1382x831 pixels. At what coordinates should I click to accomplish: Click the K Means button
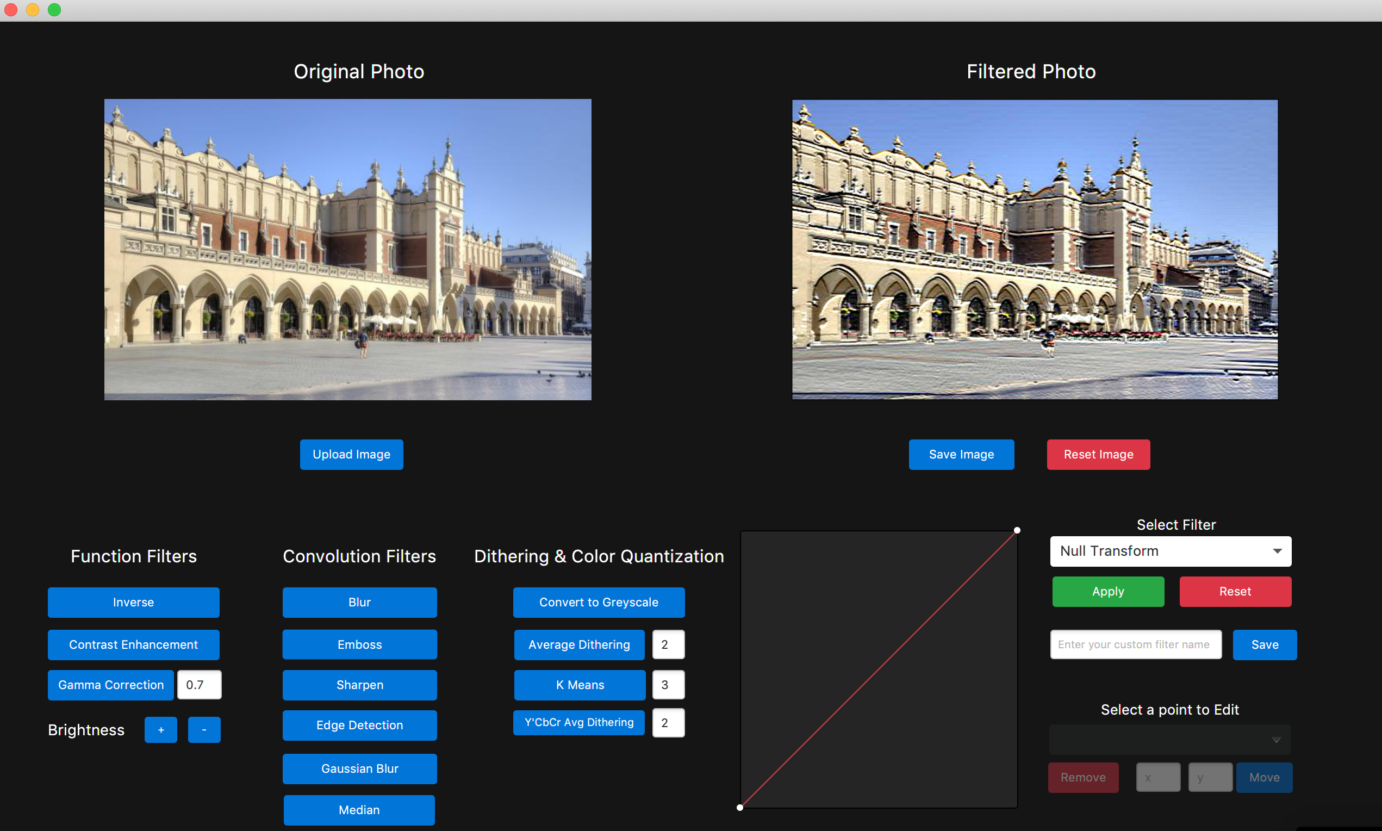pyautogui.click(x=580, y=685)
